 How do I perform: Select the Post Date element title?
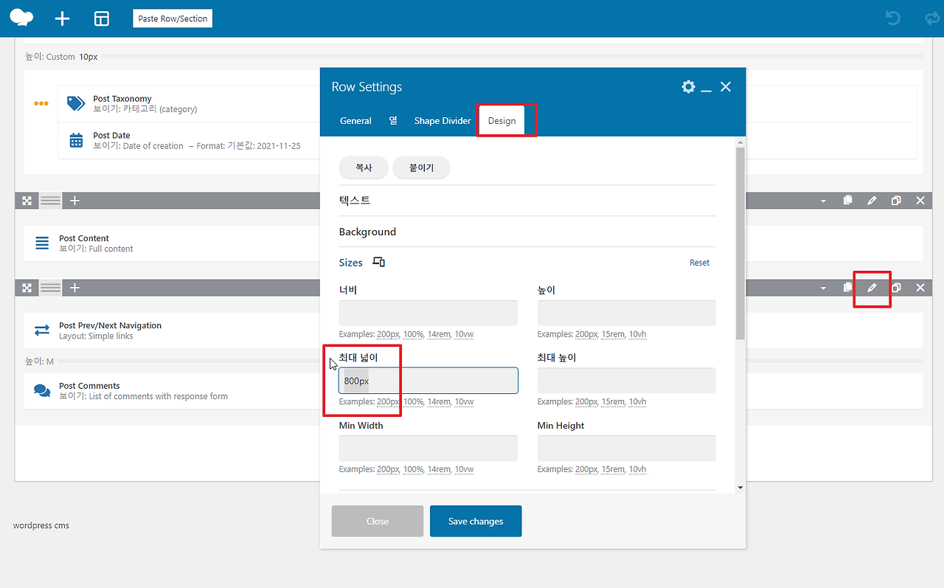(x=111, y=136)
